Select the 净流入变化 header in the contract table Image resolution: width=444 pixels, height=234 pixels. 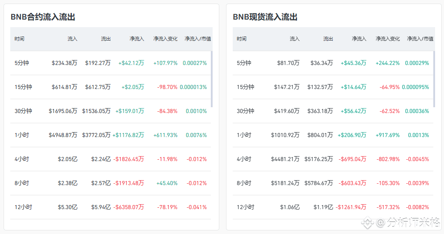click(165, 39)
